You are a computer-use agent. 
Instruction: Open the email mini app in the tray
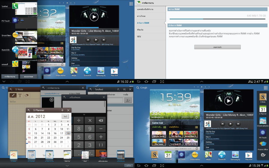click(x=85, y=155)
